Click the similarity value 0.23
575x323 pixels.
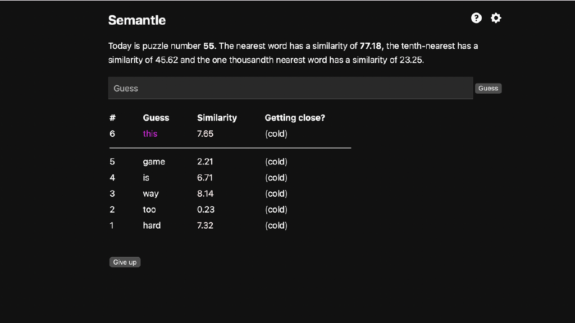[x=206, y=209]
